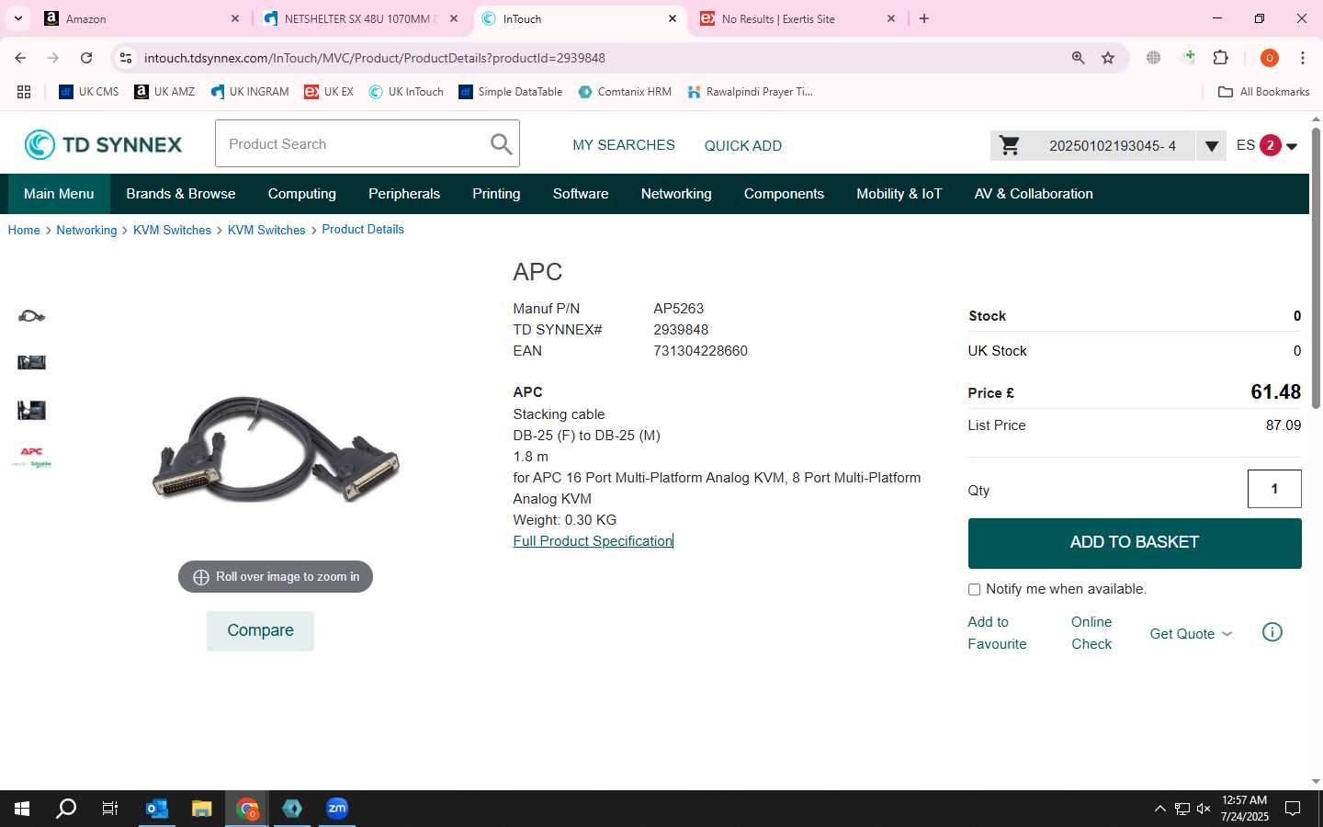Click the Qty input box
The width and height of the screenshot is (1323, 827).
coord(1274,489)
